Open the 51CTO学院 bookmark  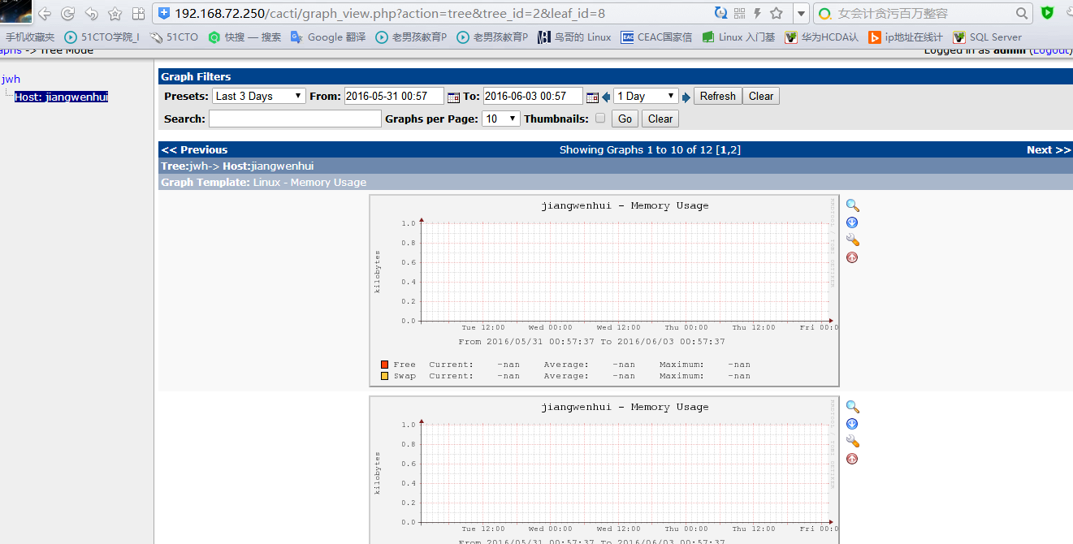(x=102, y=37)
